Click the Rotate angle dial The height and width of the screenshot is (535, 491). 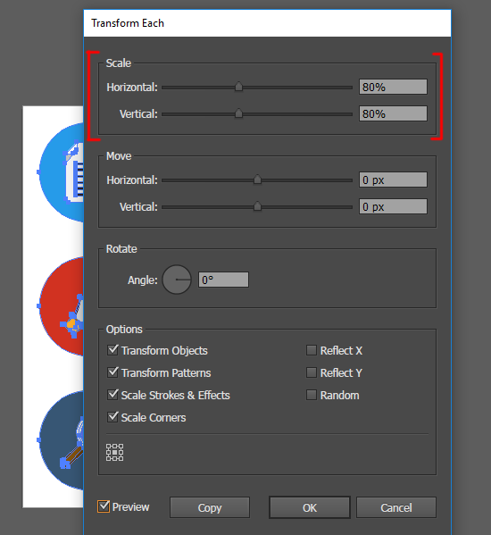(x=177, y=280)
